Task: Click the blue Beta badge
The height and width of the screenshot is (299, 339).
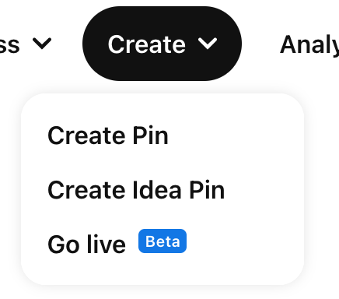Action: point(163,241)
